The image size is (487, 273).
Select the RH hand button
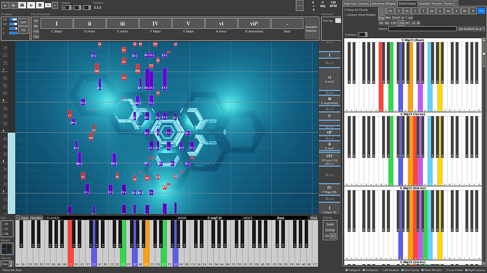(x=333, y=236)
